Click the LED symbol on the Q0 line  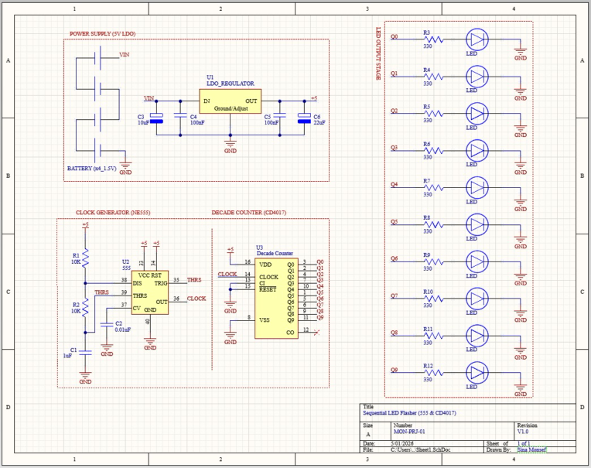[x=477, y=39]
